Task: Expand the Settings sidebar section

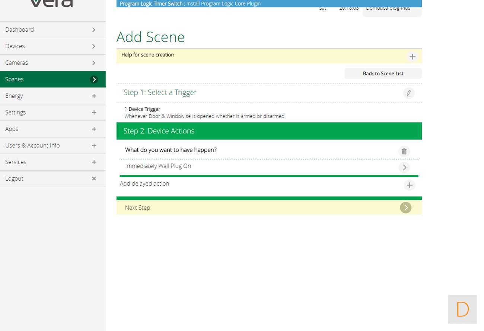Action: coord(94,113)
